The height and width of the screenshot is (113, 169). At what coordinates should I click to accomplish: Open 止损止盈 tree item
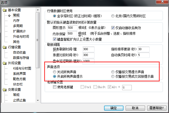click(19, 100)
